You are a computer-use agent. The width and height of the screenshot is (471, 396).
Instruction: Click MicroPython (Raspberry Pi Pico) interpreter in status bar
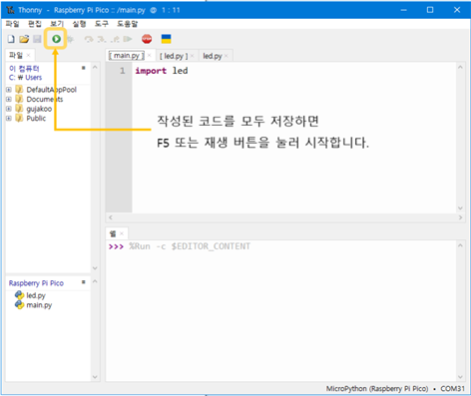pos(377,389)
